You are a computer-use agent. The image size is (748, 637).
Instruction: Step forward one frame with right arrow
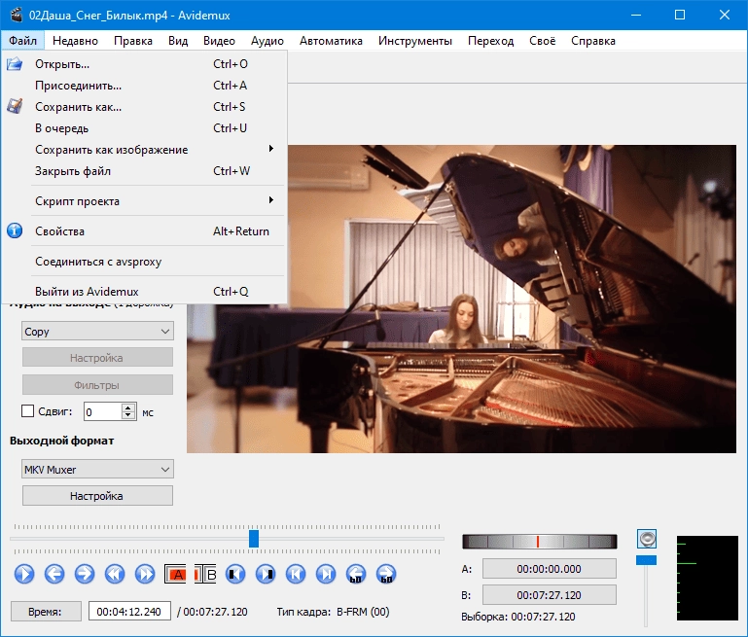coord(85,574)
